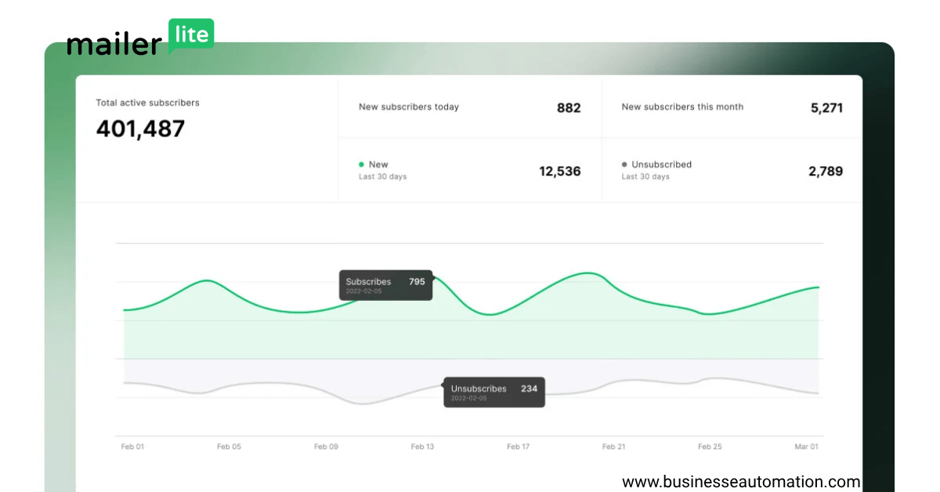The width and height of the screenshot is (940, 492).
Task: Click the Unsubscribes tooltip marker
Action: coord(493,392)
